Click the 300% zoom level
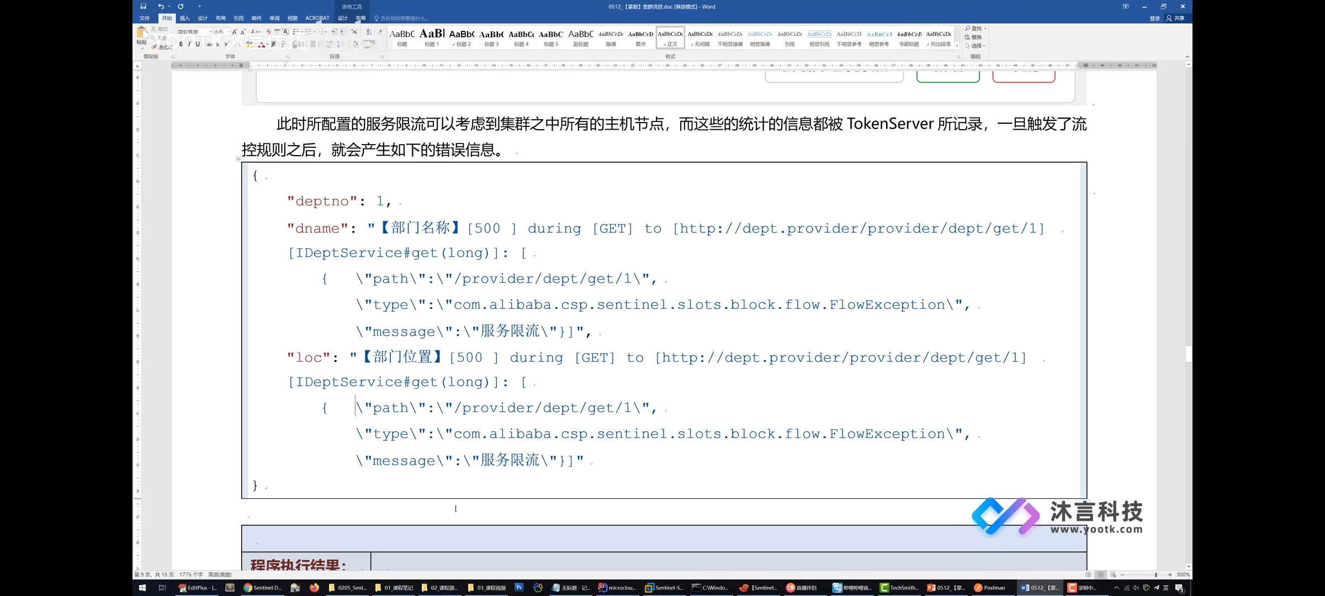This screenshot has width=1325, height=596. (x=1183, y=575)
